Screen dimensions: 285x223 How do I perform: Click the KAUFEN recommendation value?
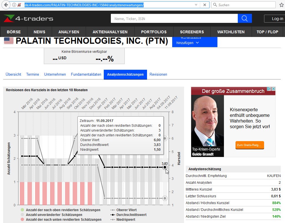click(x=274, y=176)
